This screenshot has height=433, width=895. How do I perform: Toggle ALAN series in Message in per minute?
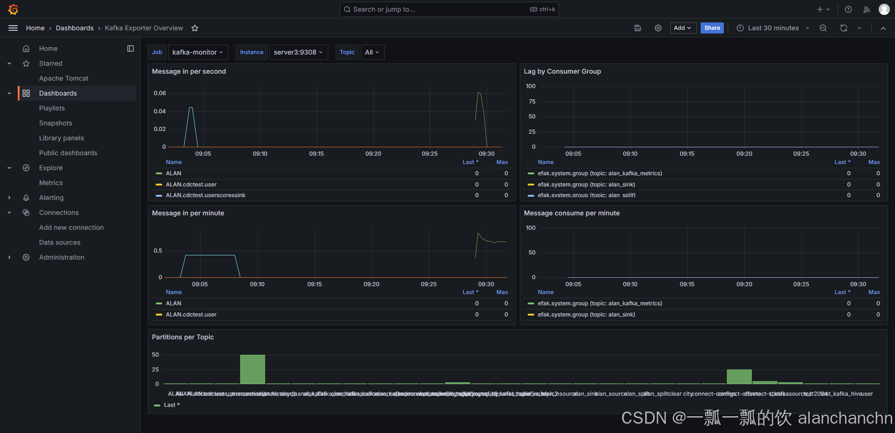[173, 303]
